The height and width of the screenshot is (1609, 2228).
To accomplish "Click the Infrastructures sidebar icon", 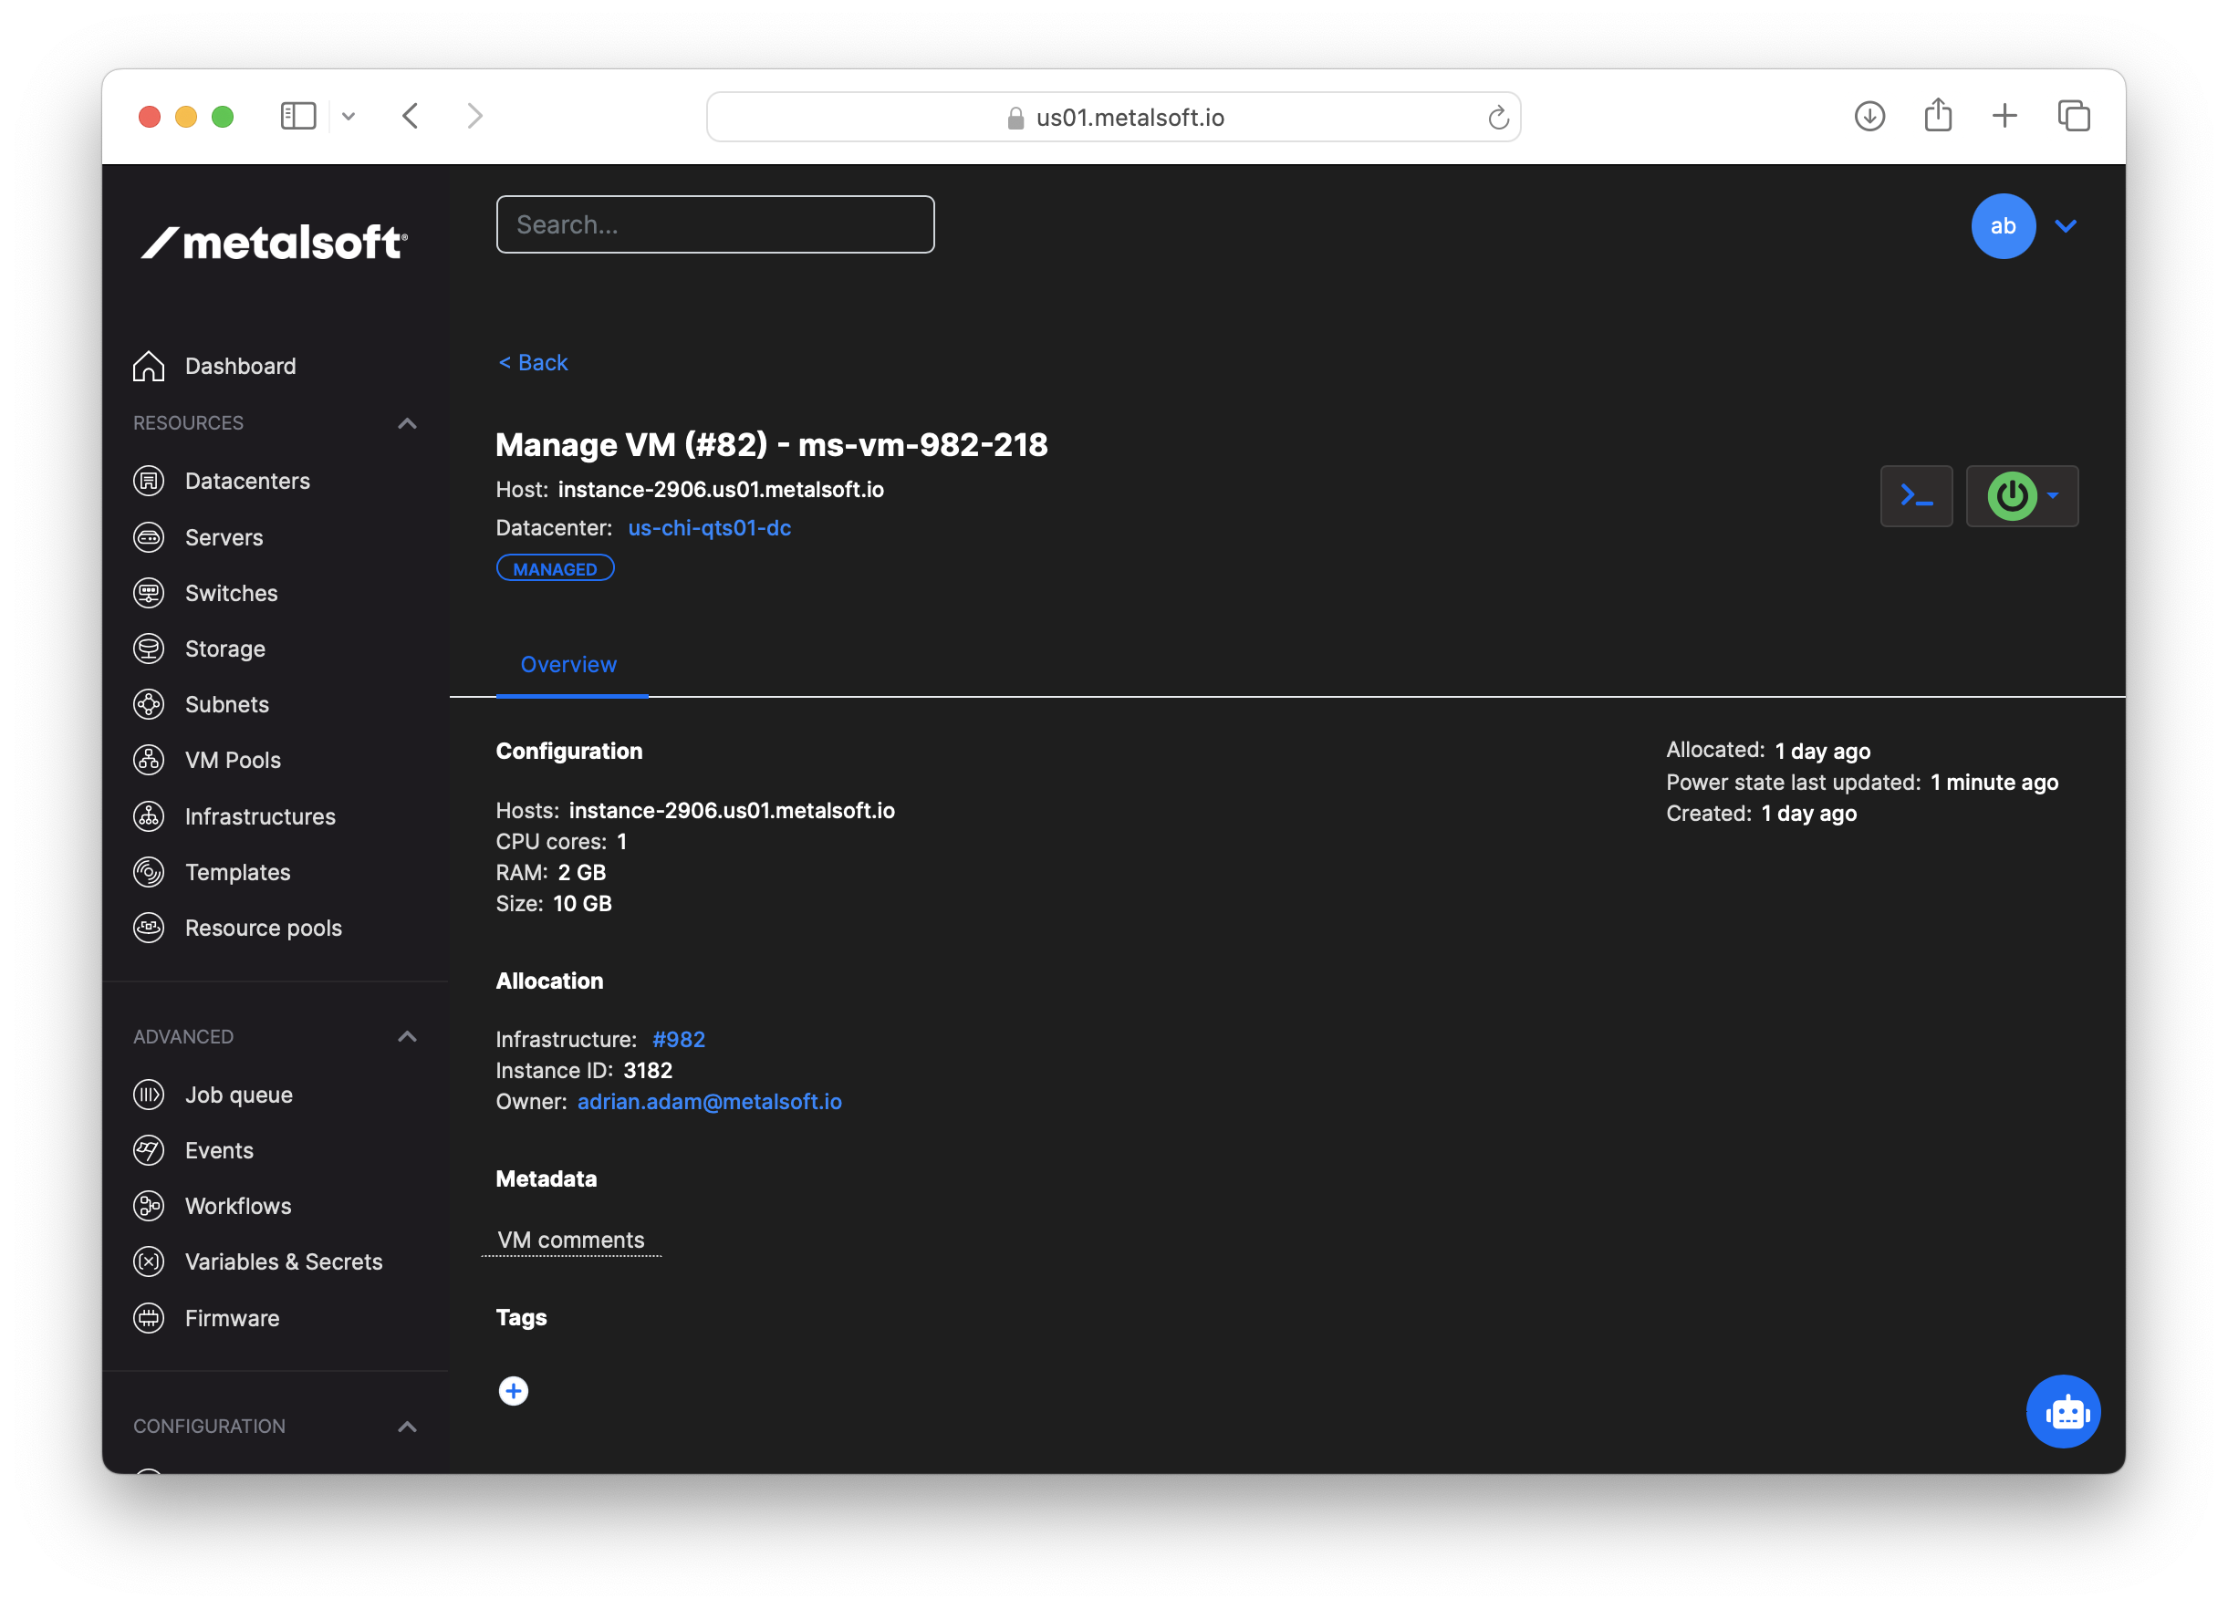I will click(x=149, y=816).
